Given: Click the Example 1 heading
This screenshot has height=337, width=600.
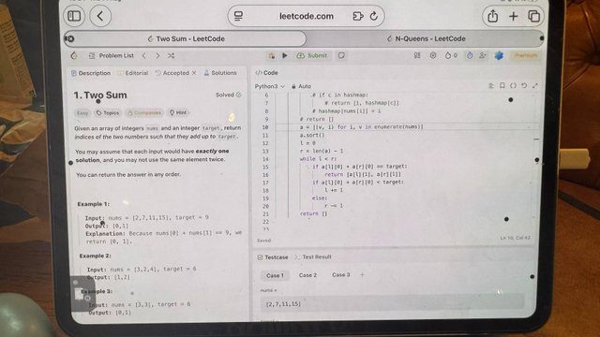Looking at the screenshot, I should pos(94,204).
